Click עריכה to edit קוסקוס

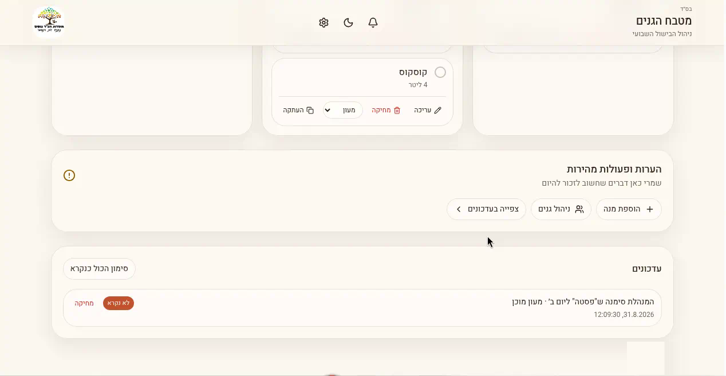pyautogui.click(x=428, y=110)
